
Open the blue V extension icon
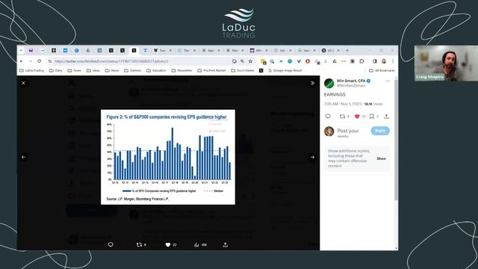pyautogui.click(x=299, y=61)
